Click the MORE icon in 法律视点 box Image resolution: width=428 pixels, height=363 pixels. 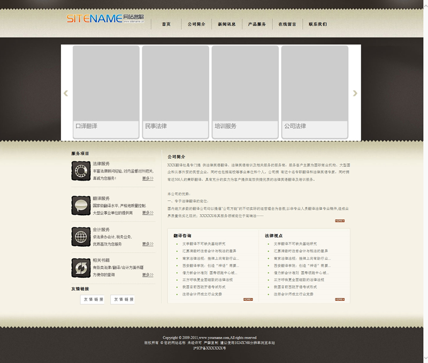click(x=339, y=299)
